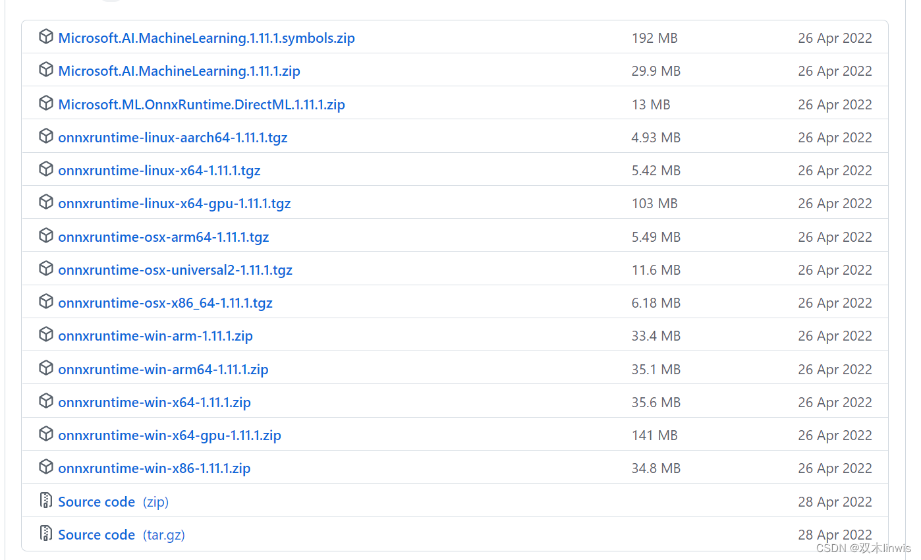Click the 5.42 MB file size
This screenshot has height=560, width=921.
pyautogui.click(x=656, y=171)
